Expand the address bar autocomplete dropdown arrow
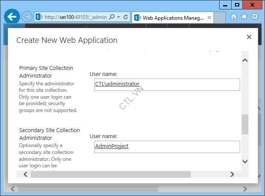Image resolution: width=265 pixels, height=196 pixels. tap(118, 17)
